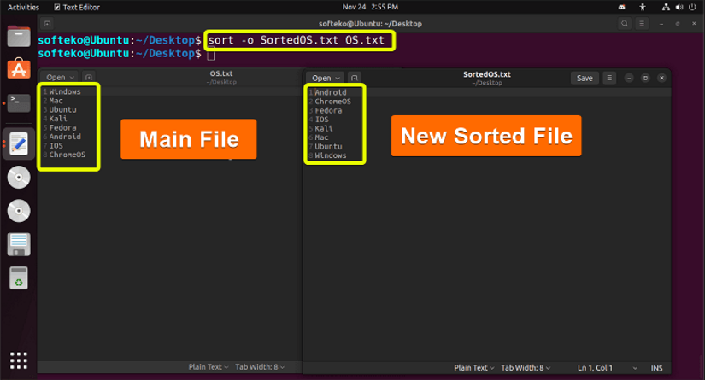Open the accessibility menu in top bar
This screenshot has width=705, height=380.
pyautogui.click(x=643, y=7)
